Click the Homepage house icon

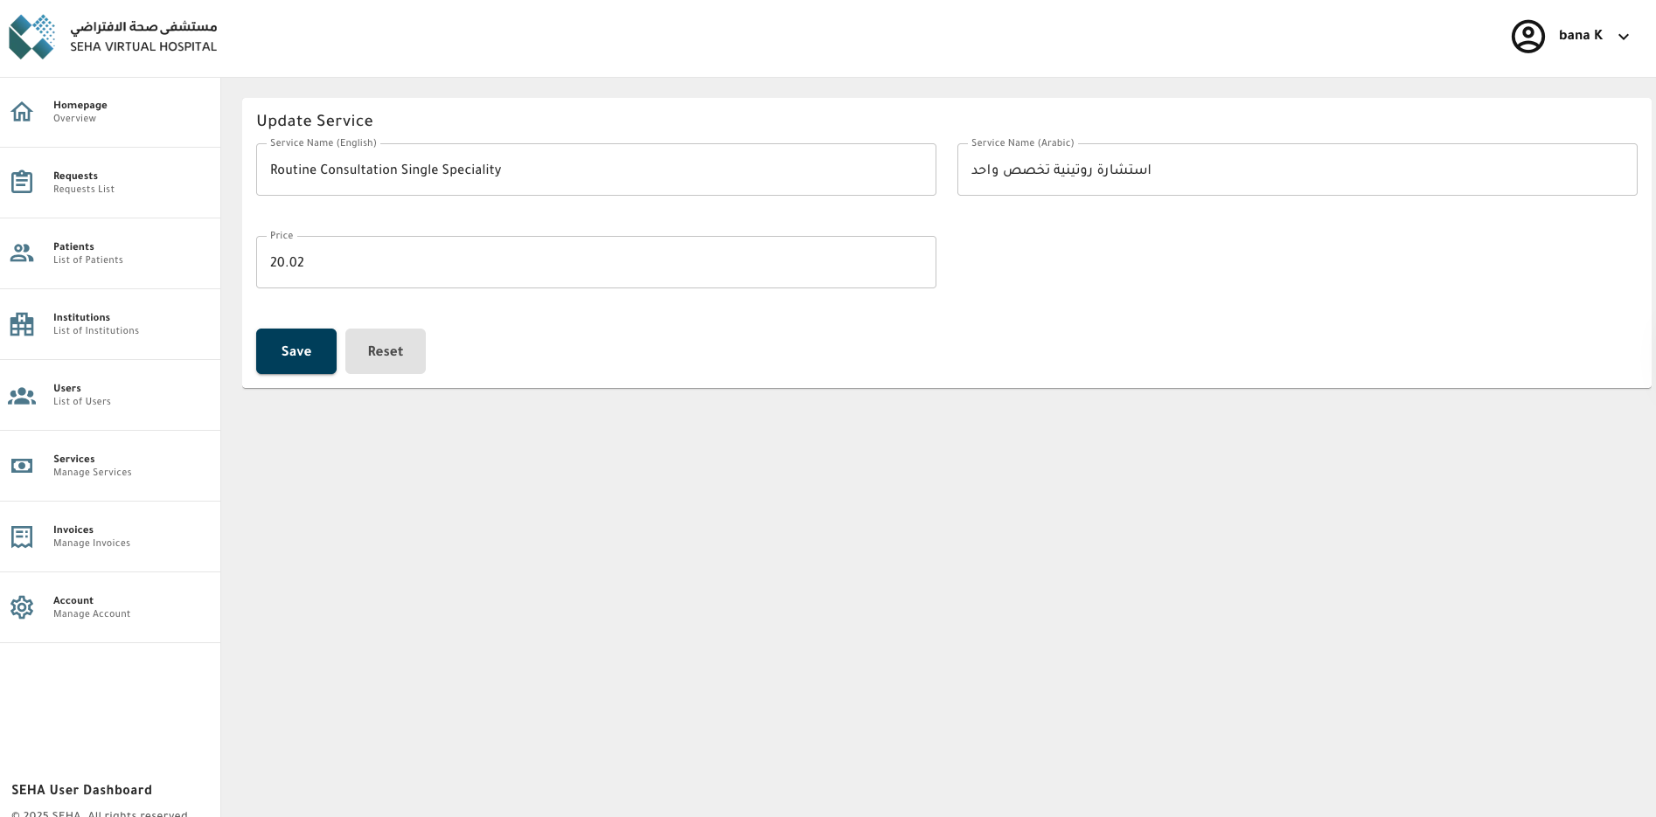pos(22,112)
